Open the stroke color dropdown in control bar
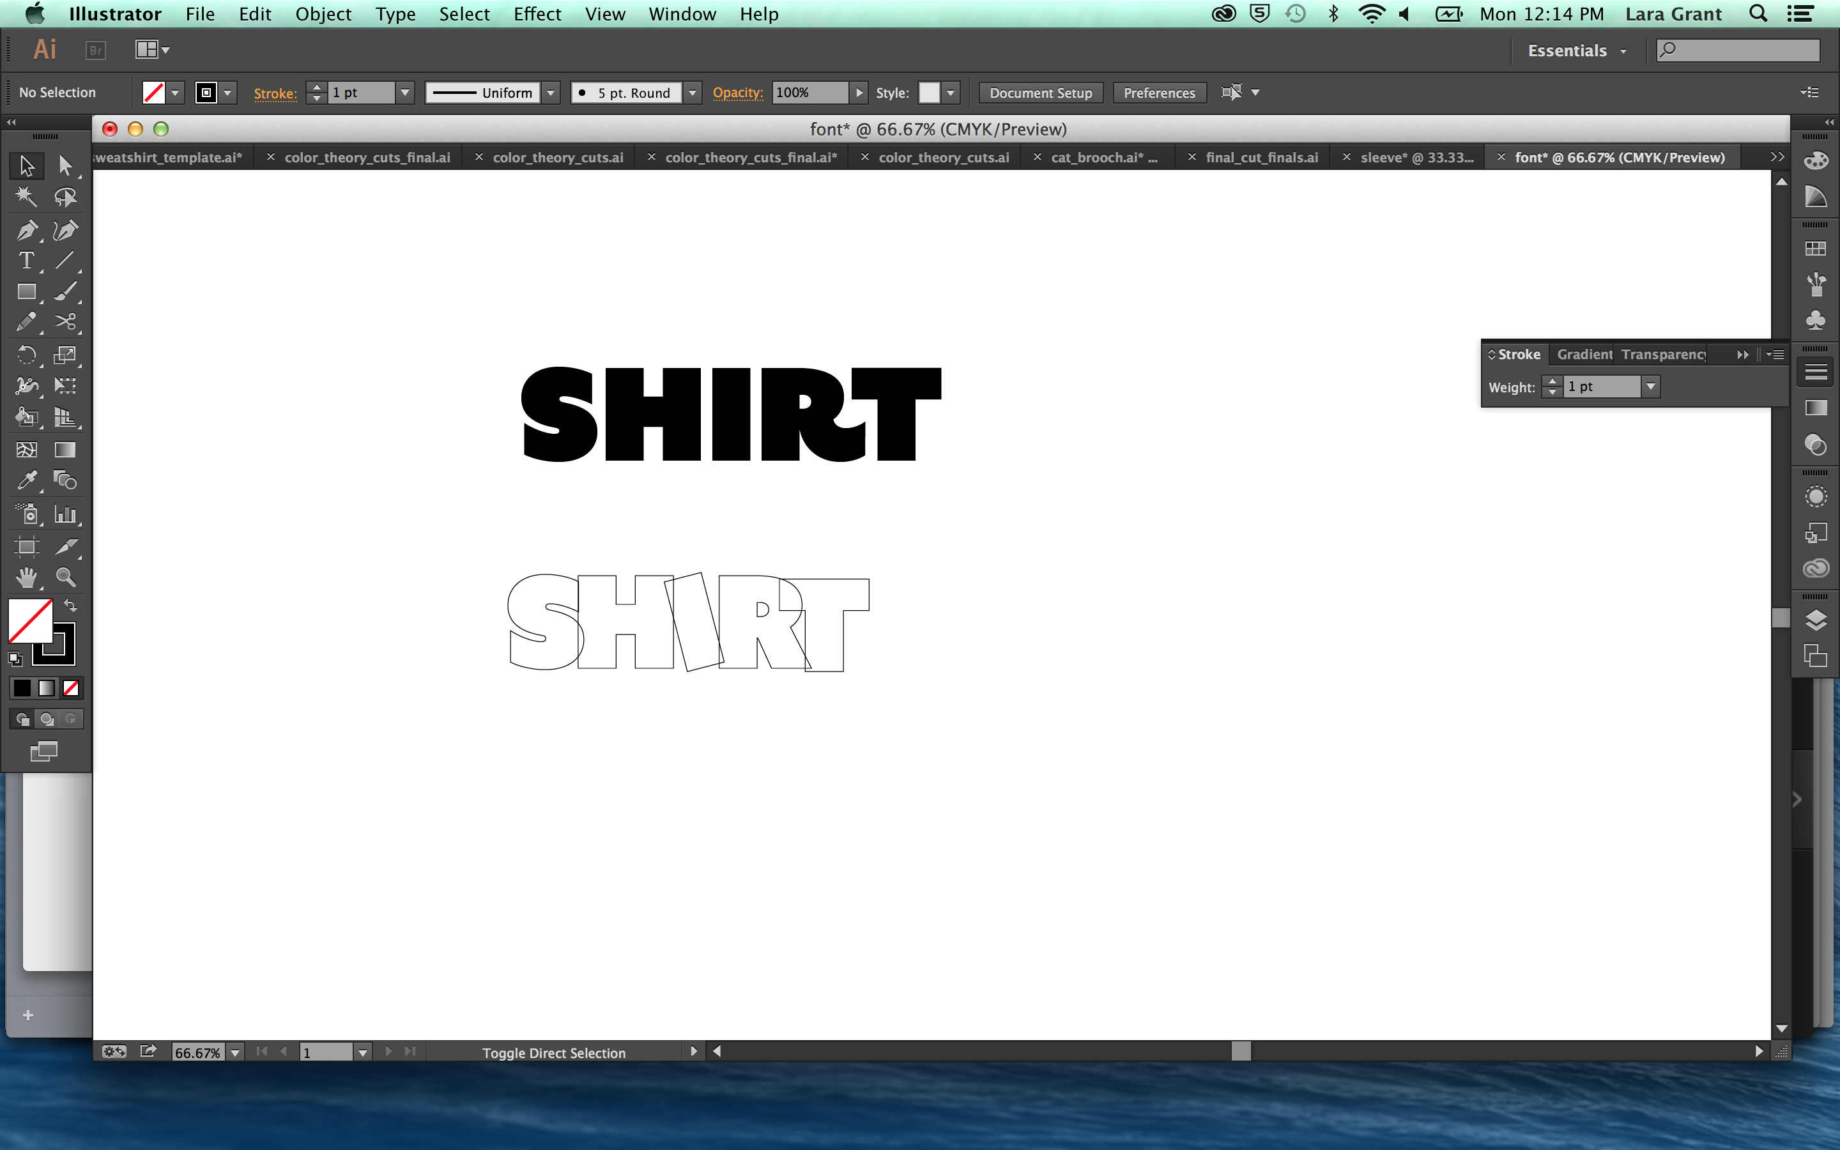This screenshot has width=1840, height=1150. (227, 93)
